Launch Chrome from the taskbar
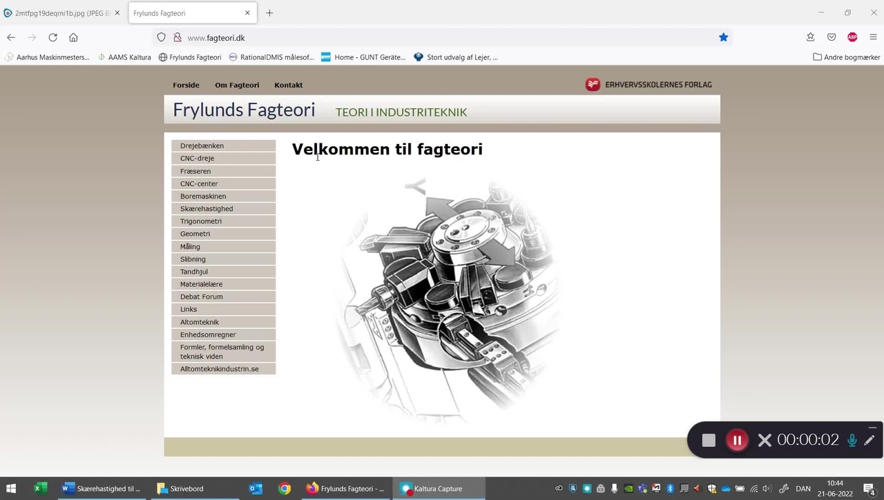884x500 pixels. [285, 488]
